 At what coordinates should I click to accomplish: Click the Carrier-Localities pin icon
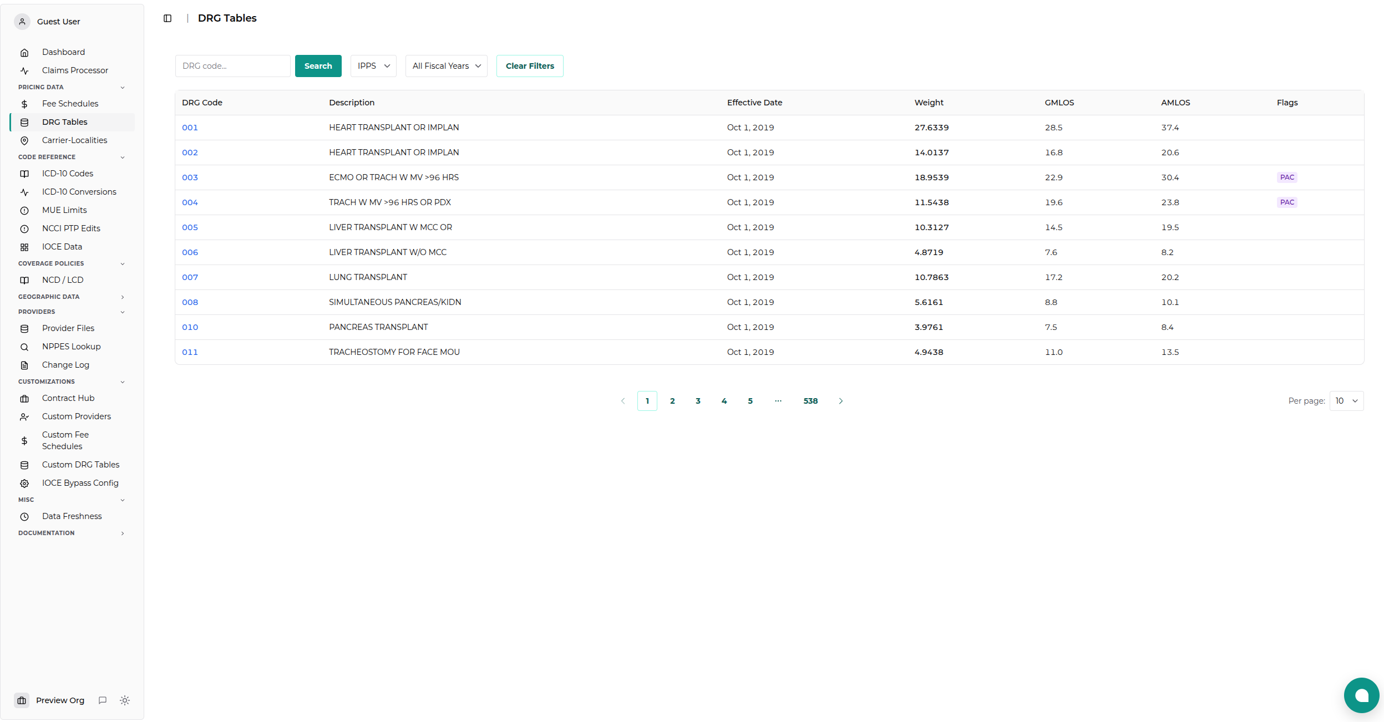(24, 141)
